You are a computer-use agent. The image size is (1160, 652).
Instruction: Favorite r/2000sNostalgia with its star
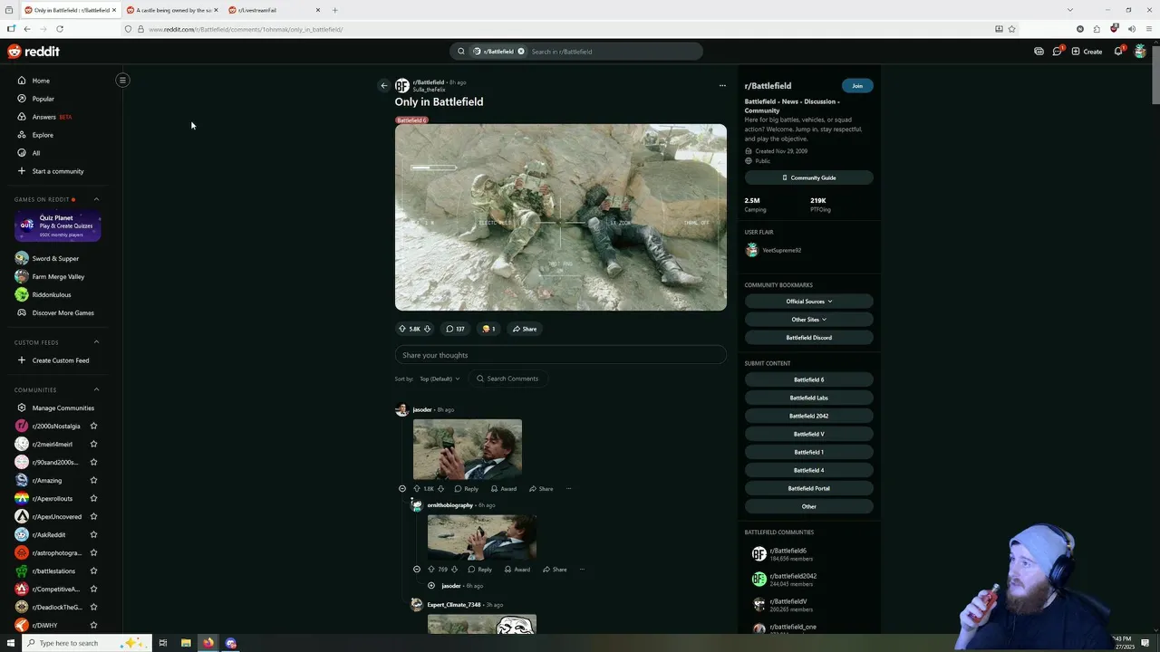pyautogui.click(x=93, y=426)
